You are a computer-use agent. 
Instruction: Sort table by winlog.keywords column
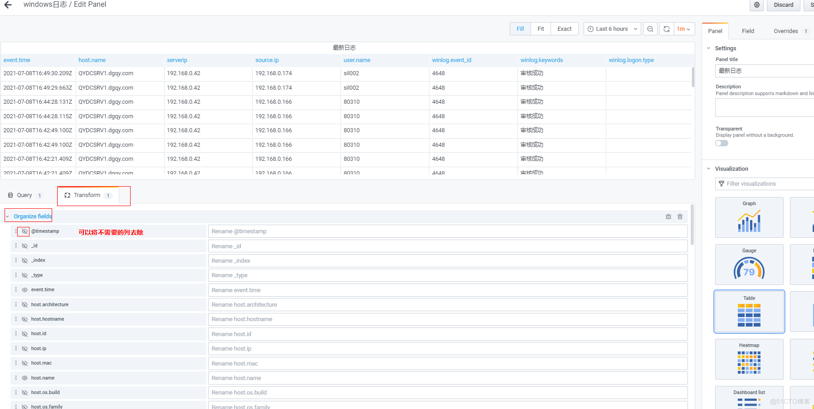541,60
